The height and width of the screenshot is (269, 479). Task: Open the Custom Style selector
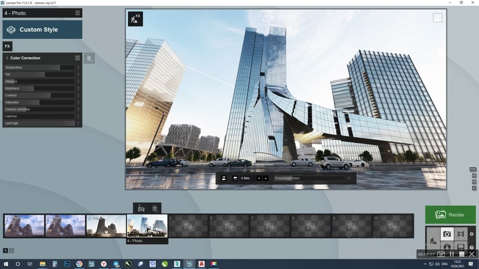click(x=42, y=30)
